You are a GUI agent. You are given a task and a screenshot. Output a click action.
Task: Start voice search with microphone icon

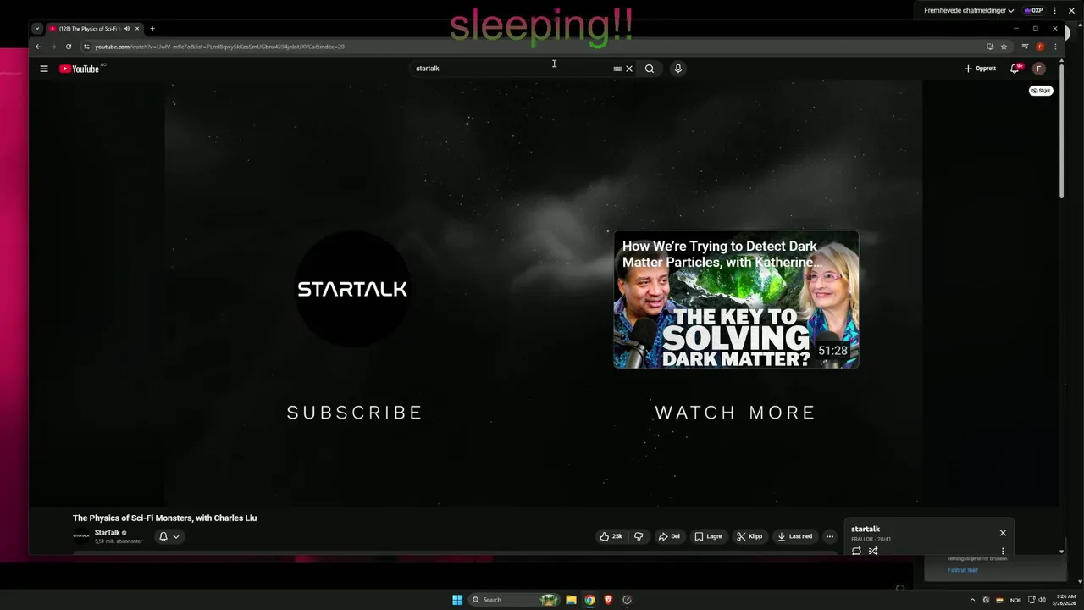coord(678,69)
